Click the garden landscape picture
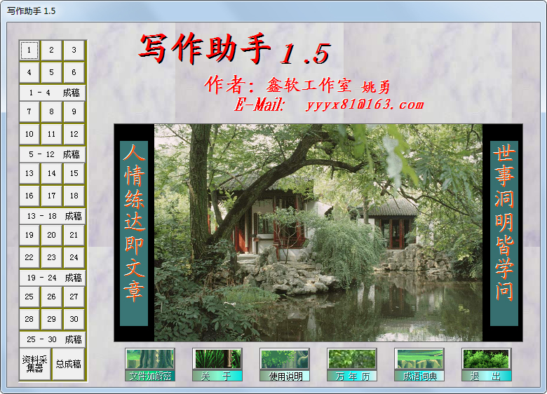 [318, 233]
